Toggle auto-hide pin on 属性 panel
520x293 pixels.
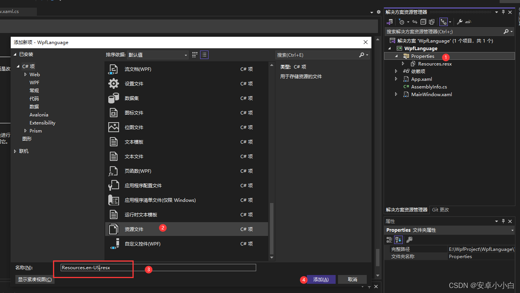[x=503, y=221]
